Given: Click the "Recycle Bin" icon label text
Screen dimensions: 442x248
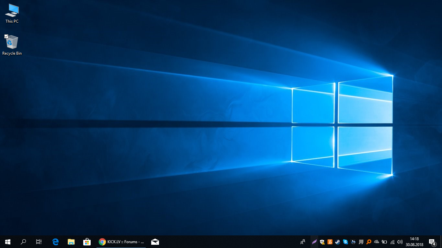Looking at the screenshot, I should (x=12, y=53).
